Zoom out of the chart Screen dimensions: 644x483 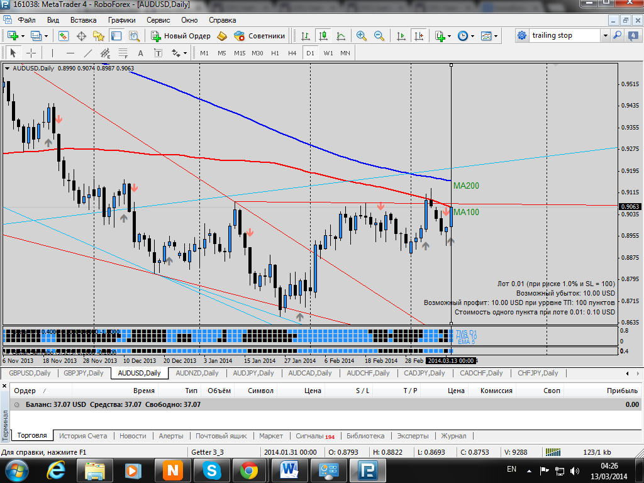click(379, 36)
